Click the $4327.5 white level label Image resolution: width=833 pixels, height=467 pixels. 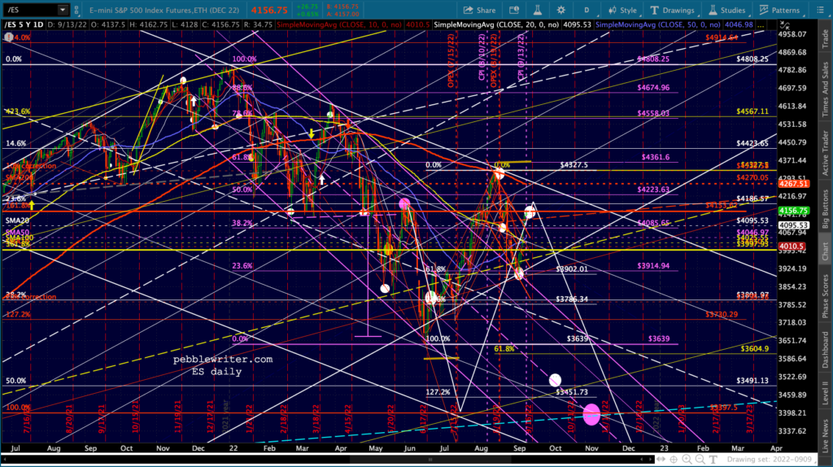pos(574,165)
